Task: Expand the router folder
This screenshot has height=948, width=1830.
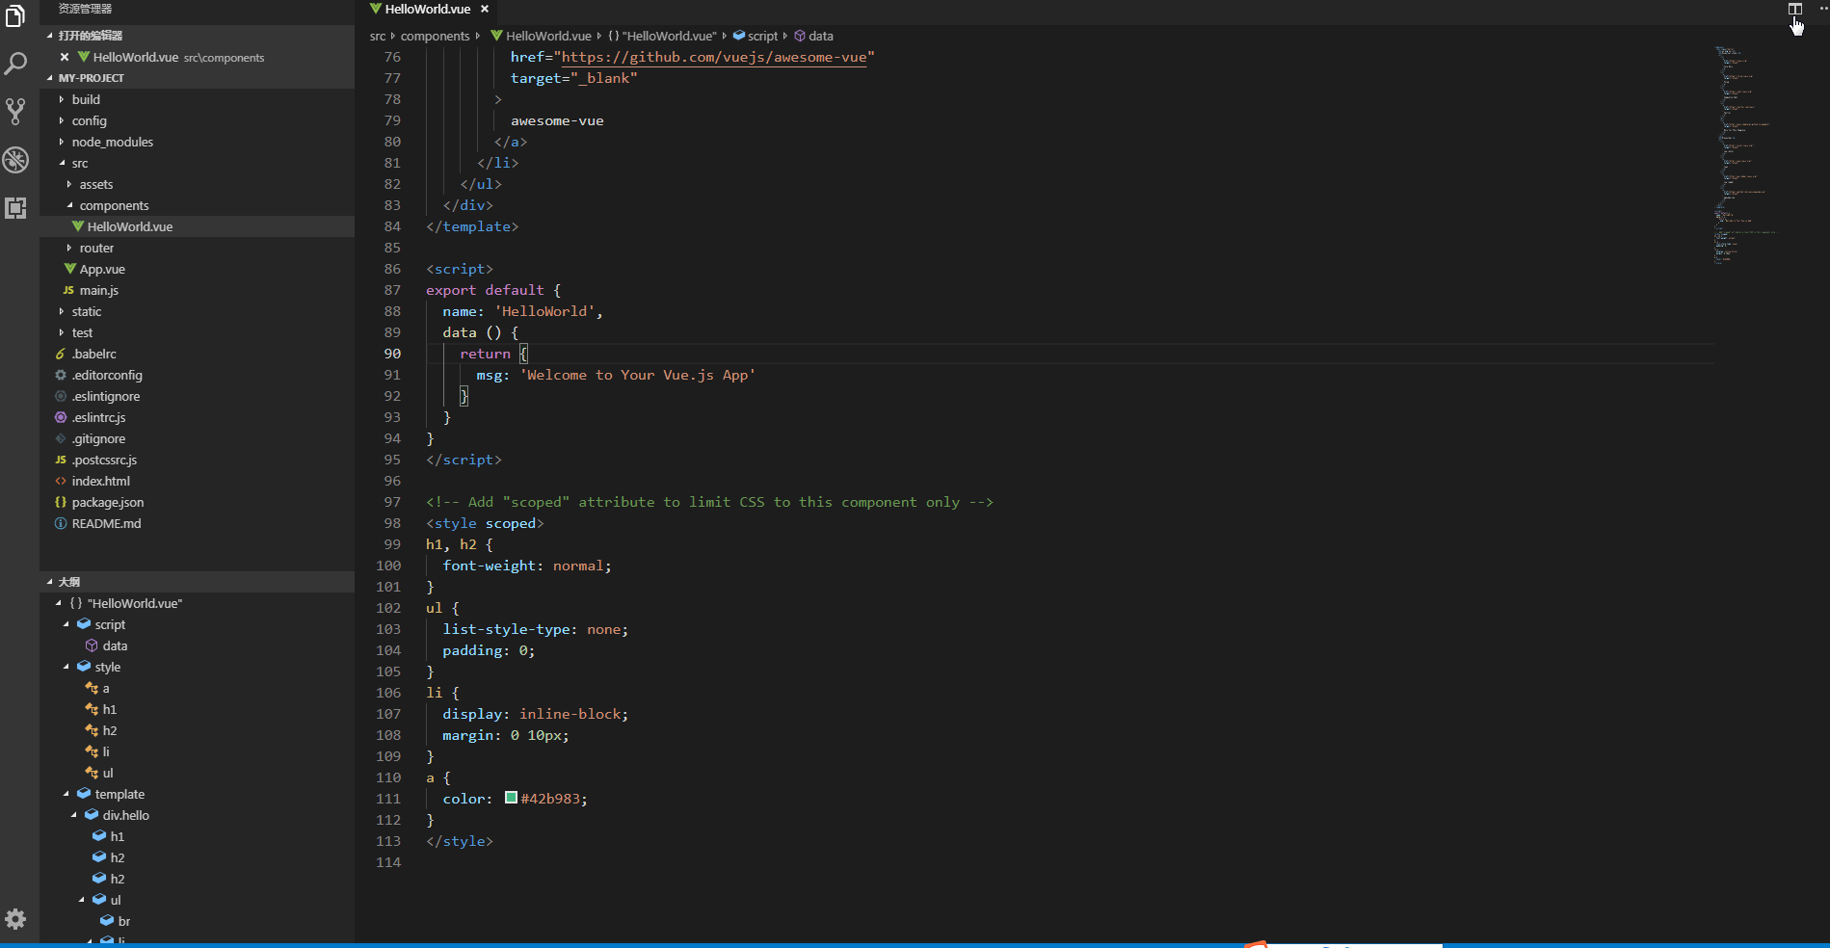Action: pyautogui.click(x=69, y=248)
